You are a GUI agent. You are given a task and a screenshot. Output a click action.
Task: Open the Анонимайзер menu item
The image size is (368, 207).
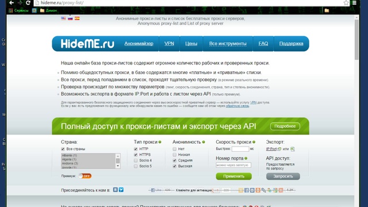[x=139, y=44]
